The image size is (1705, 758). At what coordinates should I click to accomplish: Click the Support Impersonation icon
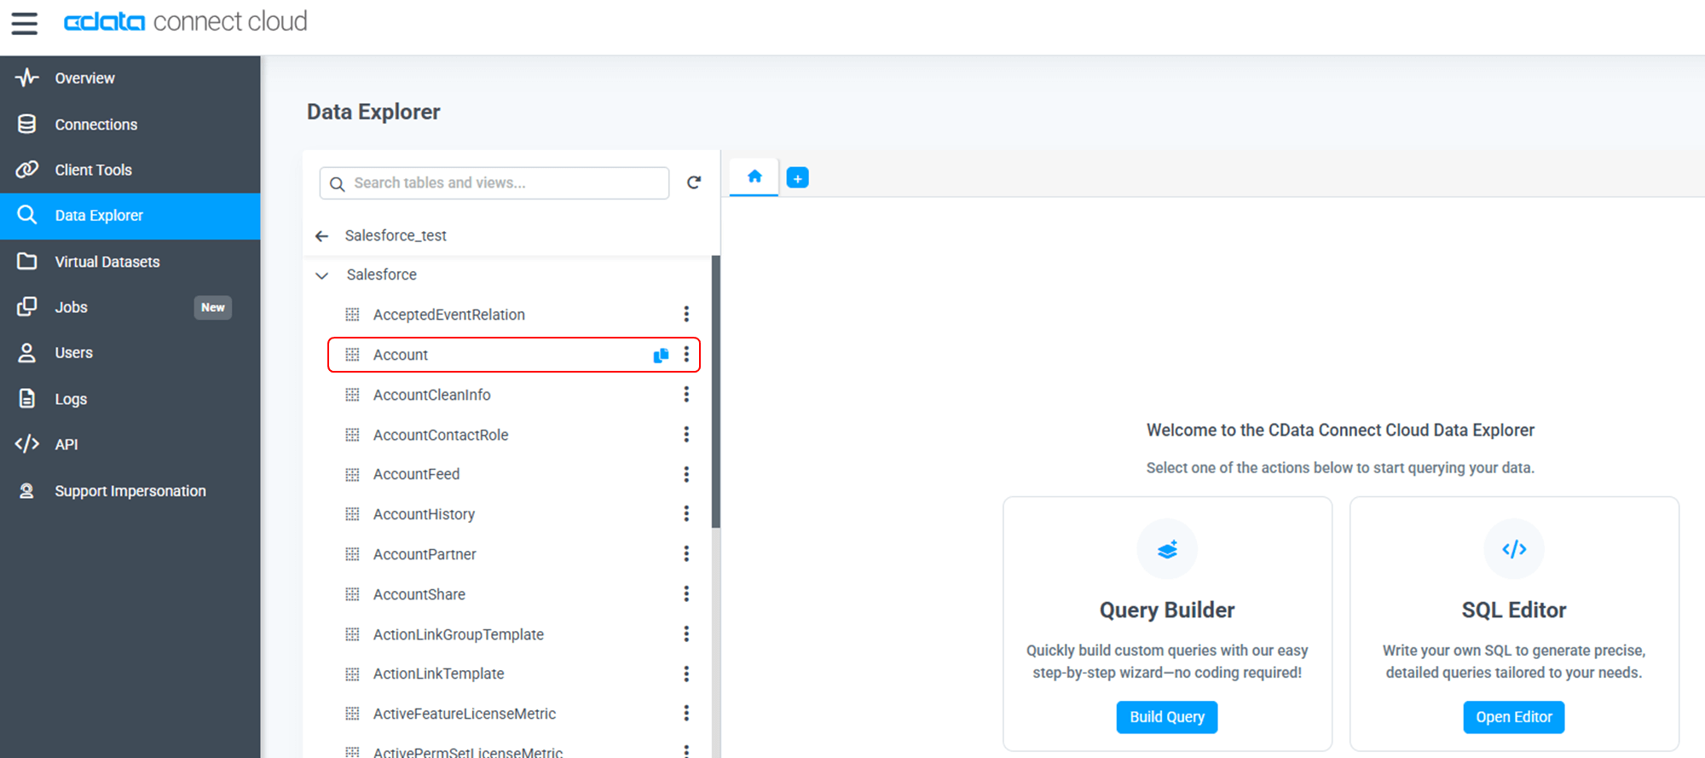pos(27,491)
